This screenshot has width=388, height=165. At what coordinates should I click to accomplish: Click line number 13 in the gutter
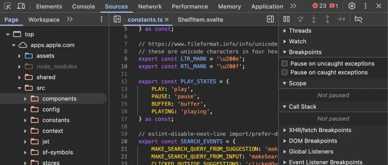124,89
